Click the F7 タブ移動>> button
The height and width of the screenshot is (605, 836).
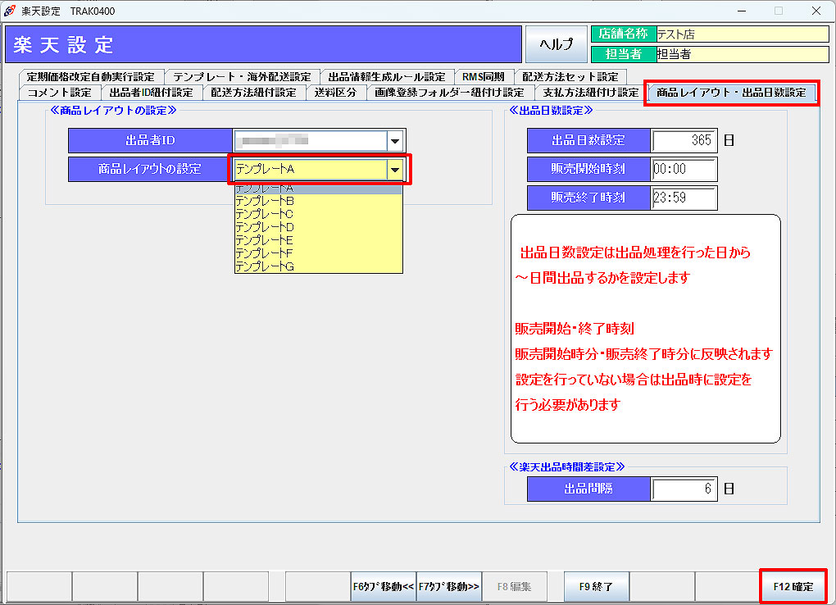[448, 586]
